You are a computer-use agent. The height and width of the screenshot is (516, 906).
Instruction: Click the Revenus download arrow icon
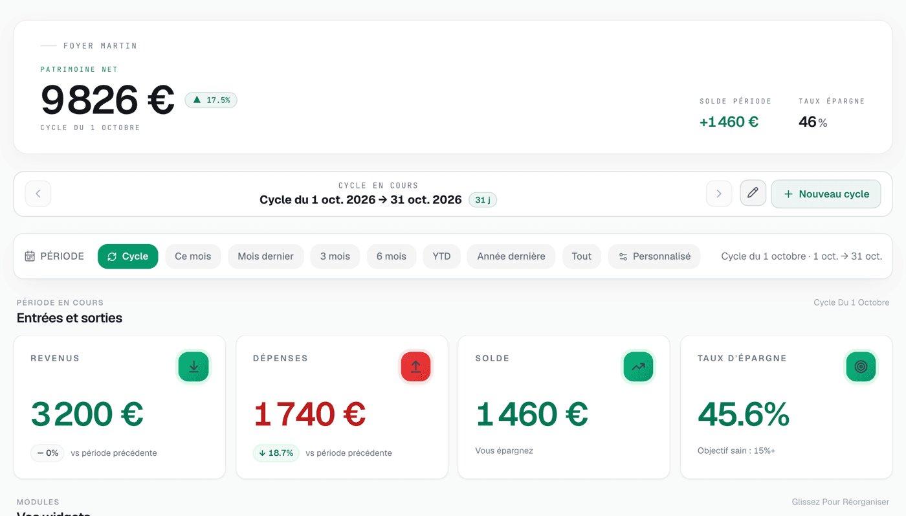click(193, 367)
